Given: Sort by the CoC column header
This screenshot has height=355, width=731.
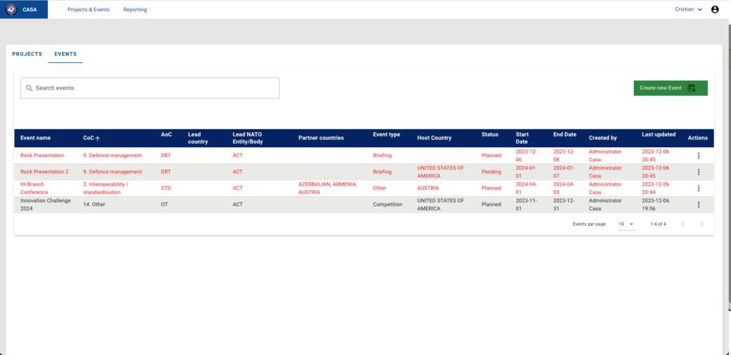Looking at the screenshot, I should pyautogui.click(x=91, y=138).
